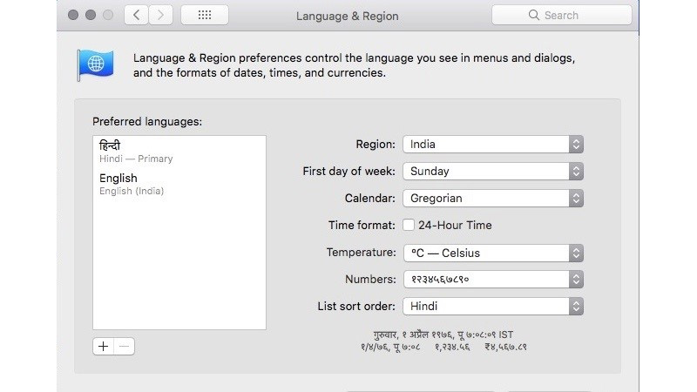
Task: Remove language with minus button
Action: pos(125,346)
